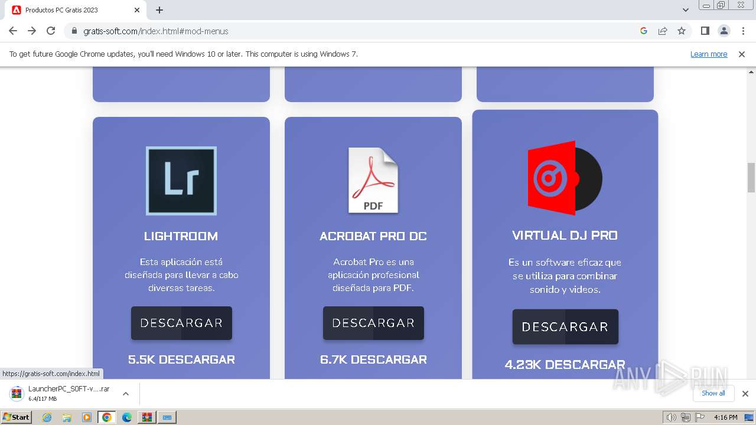This screenshot has width=756, height=425.
Task: Click the rar file icon in downloads bar
Action: click(x=17, y=394)
